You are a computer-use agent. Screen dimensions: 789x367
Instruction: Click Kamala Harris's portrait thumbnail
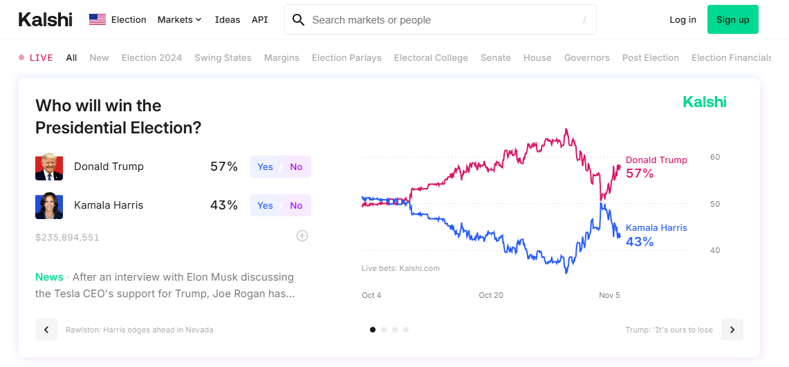coord(49,206)
